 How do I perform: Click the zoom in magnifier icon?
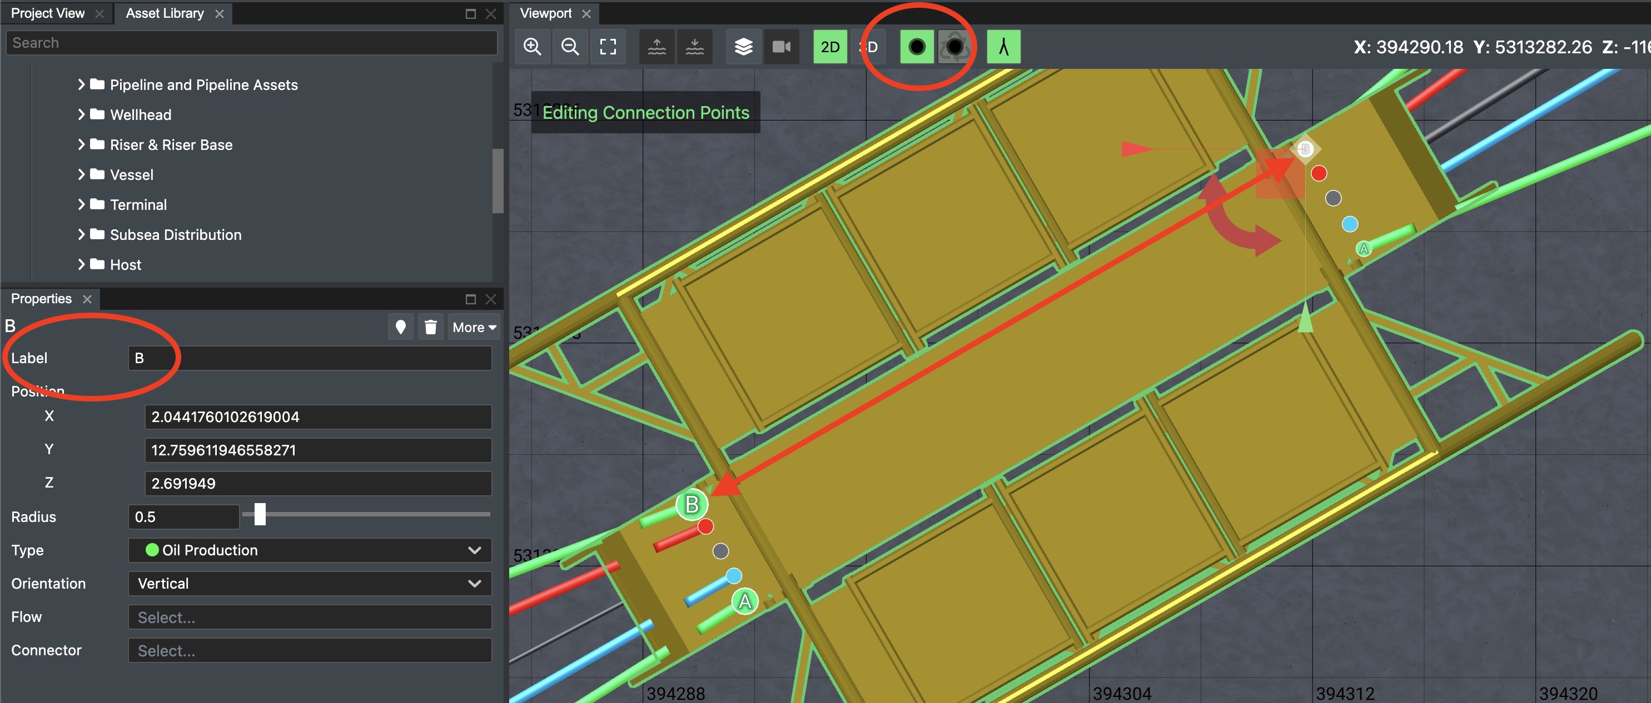click(x=532, y=47)
